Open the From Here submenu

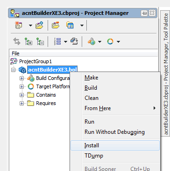(x=115, y=108)
